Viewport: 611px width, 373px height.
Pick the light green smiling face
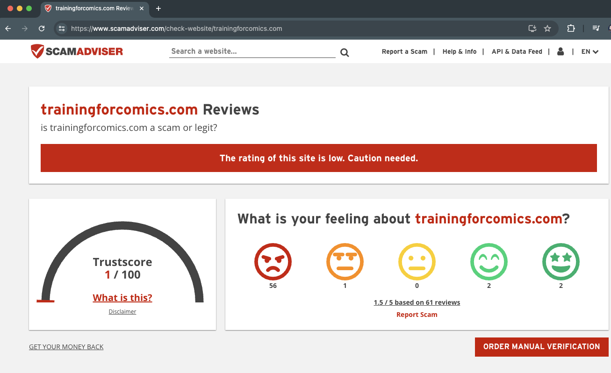(489, 262)
